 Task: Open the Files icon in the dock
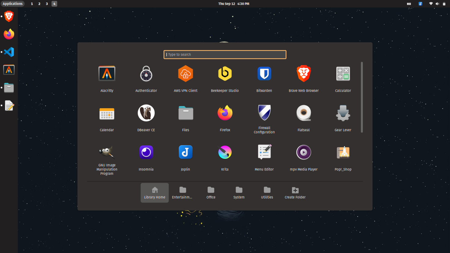[9, 88]
